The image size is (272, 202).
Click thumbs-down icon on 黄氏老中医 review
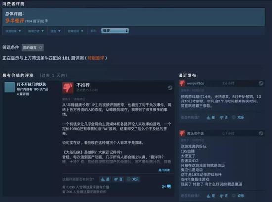182,133
